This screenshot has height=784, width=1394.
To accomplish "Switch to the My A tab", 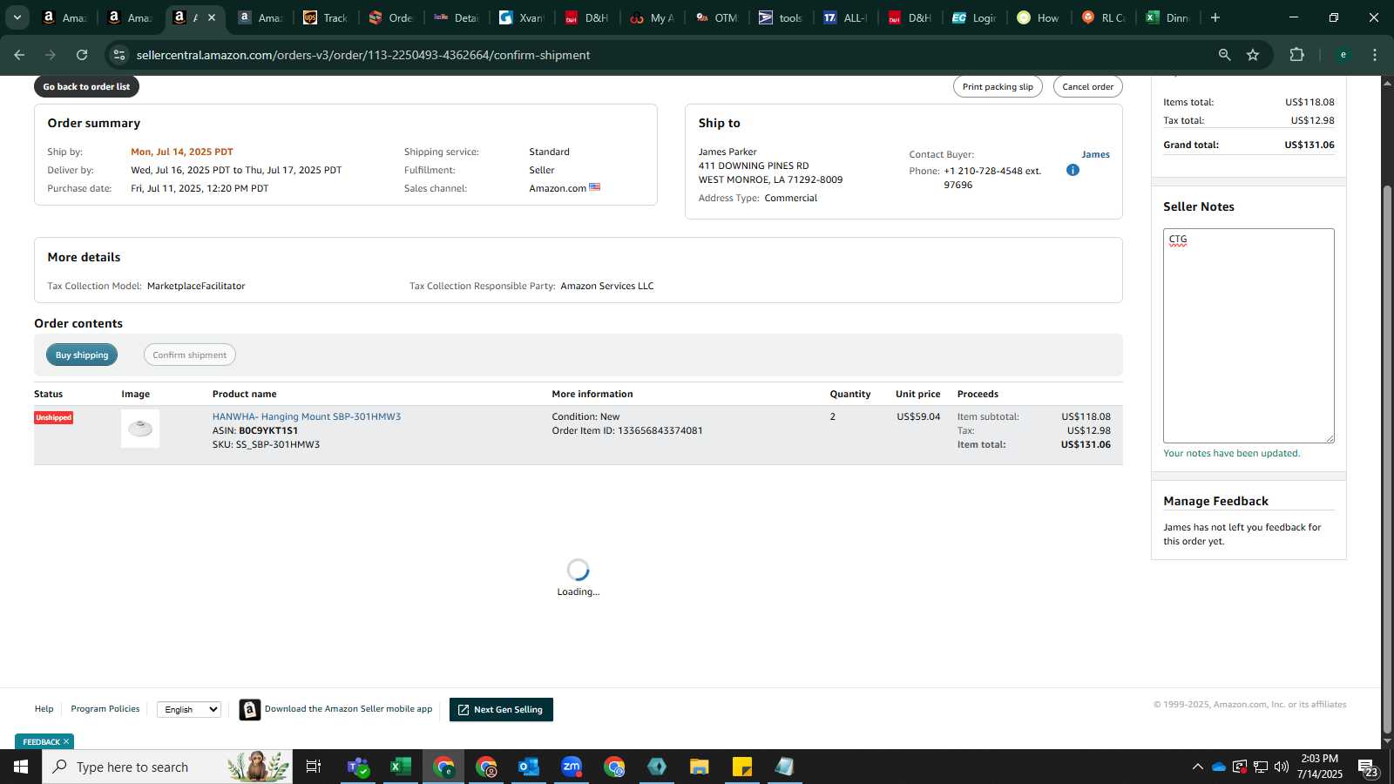I will click(652, 17).
